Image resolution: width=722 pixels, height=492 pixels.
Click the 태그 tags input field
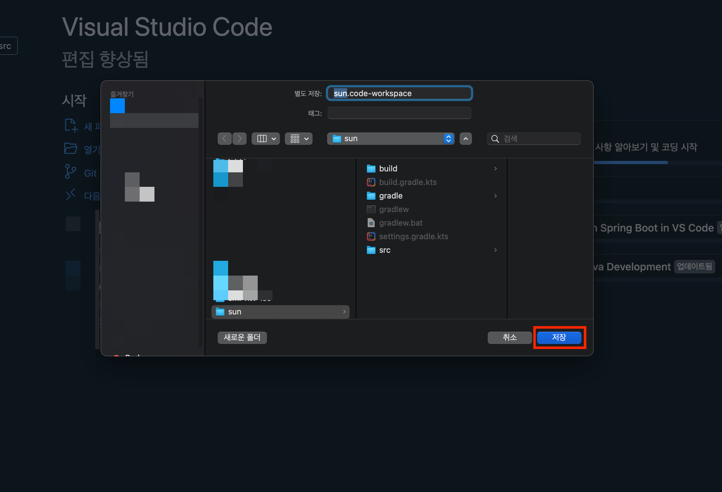399,113
